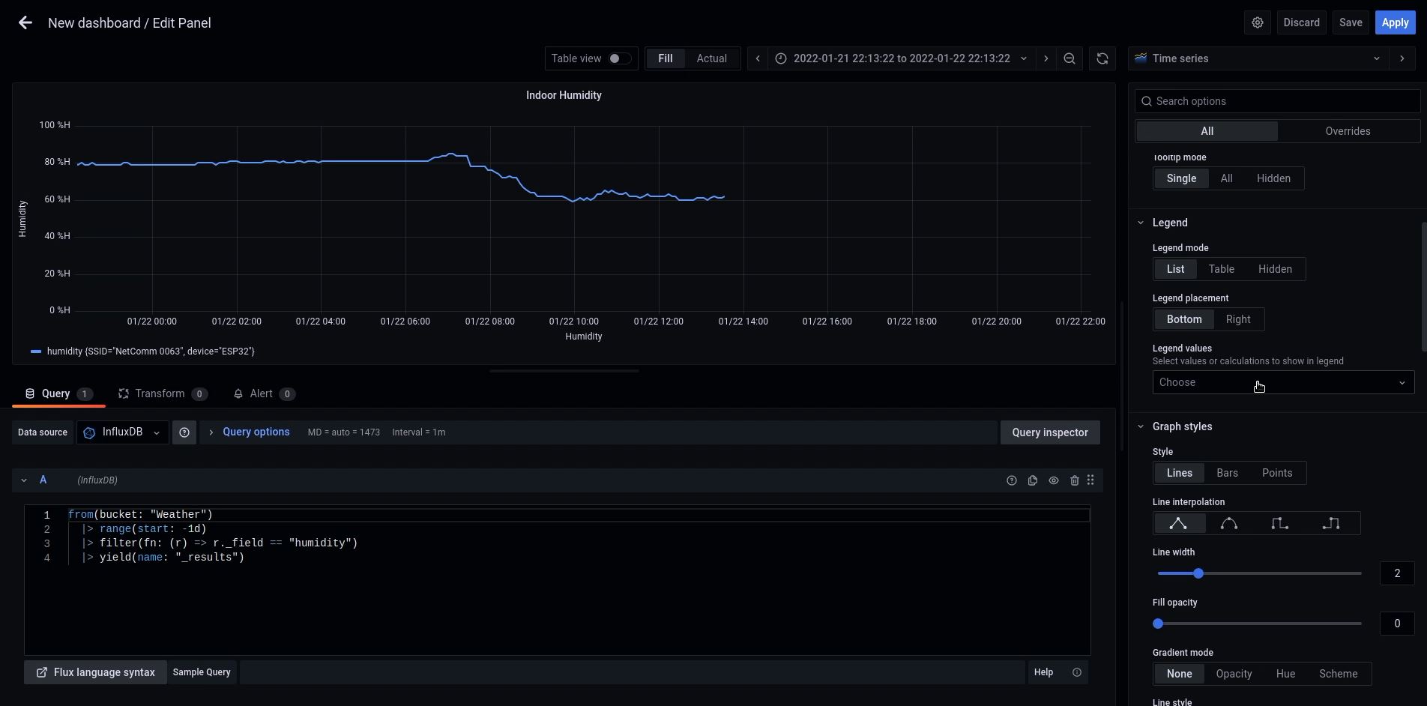The height and width of the screenshot is (706, 1427).
Task: Click the Query inspector button
Action: pos(1049,432)
